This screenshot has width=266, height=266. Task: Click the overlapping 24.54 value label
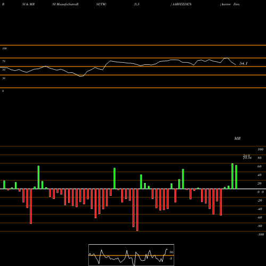click(x=247, y=157)
